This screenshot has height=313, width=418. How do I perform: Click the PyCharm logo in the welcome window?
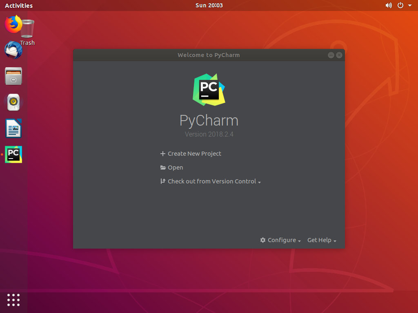tap(209, 89)
